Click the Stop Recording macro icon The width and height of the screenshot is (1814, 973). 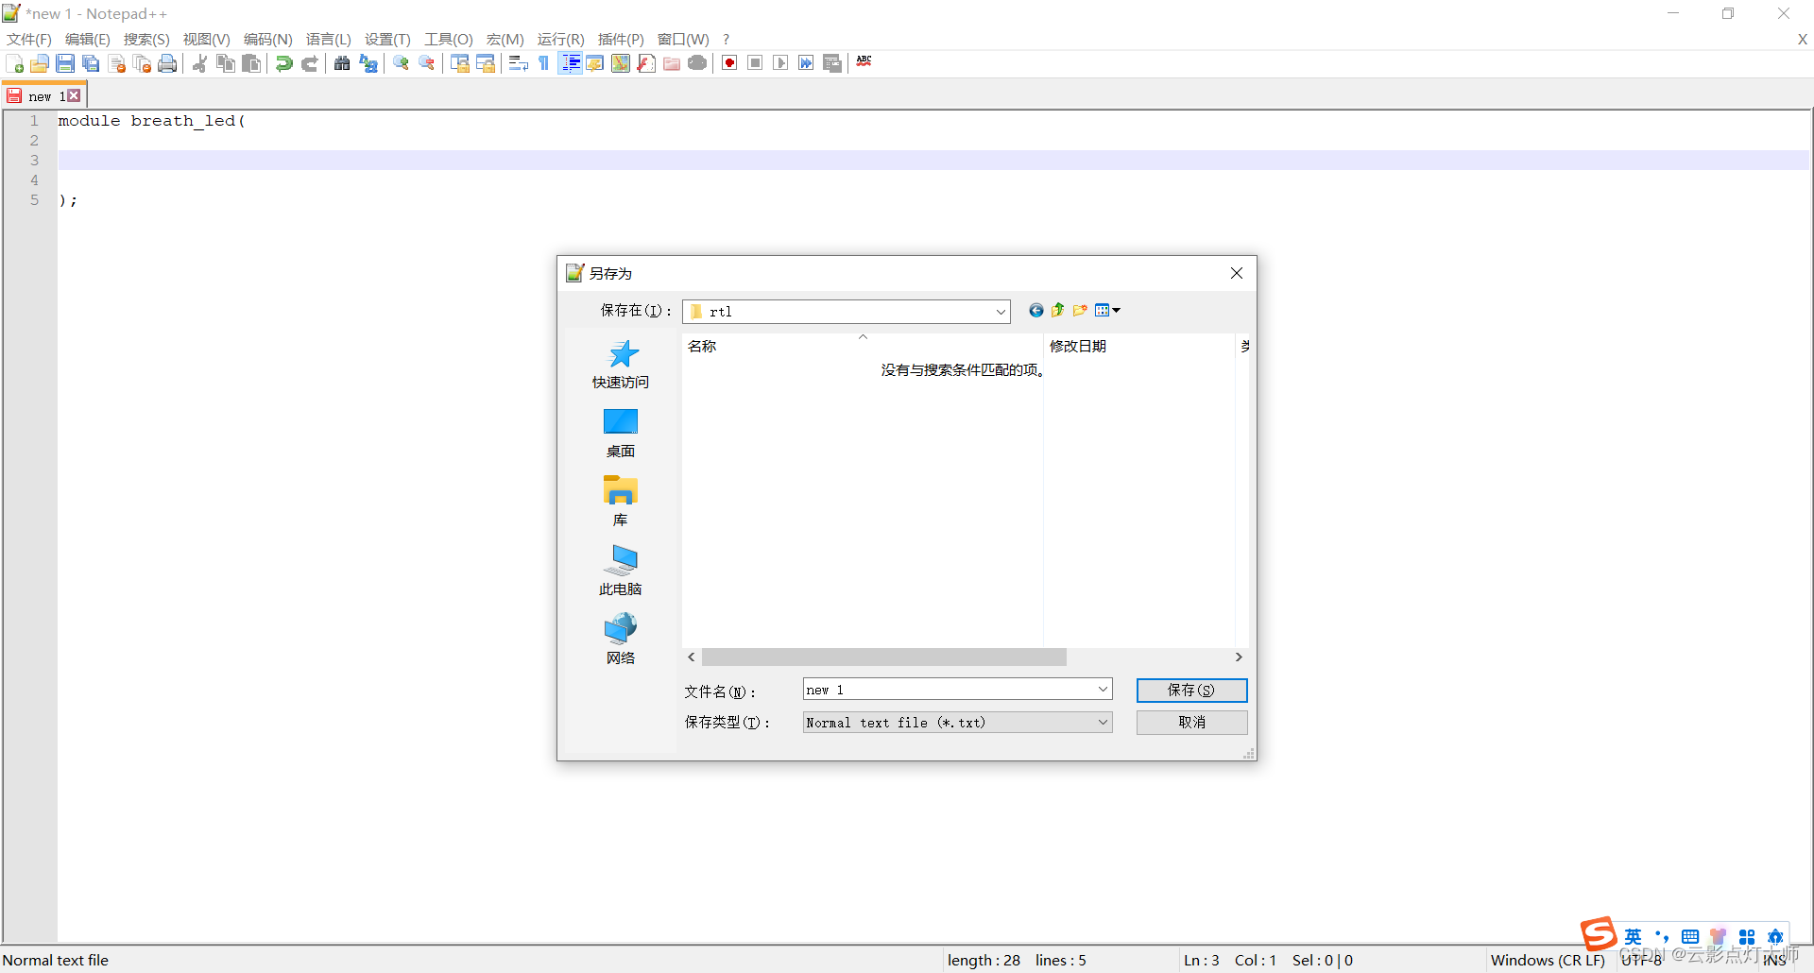[x=755, y=63]
